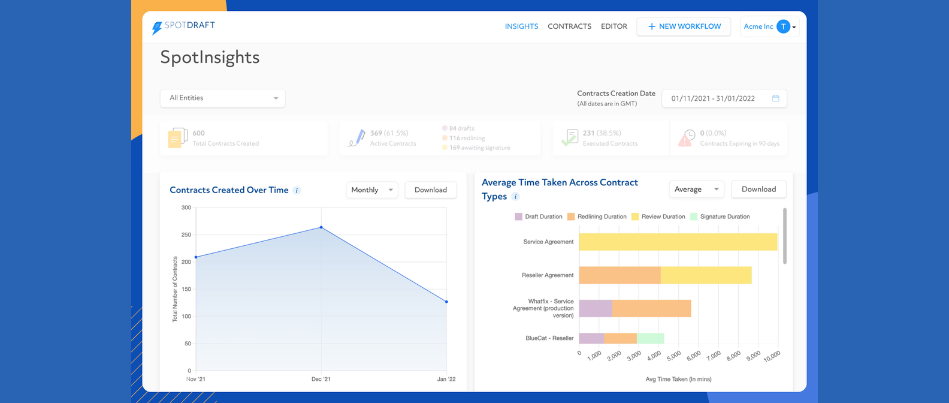949x403 pixels.
Task: Click the SpotDraft lightning bolt logo
Action: point(157,28)
